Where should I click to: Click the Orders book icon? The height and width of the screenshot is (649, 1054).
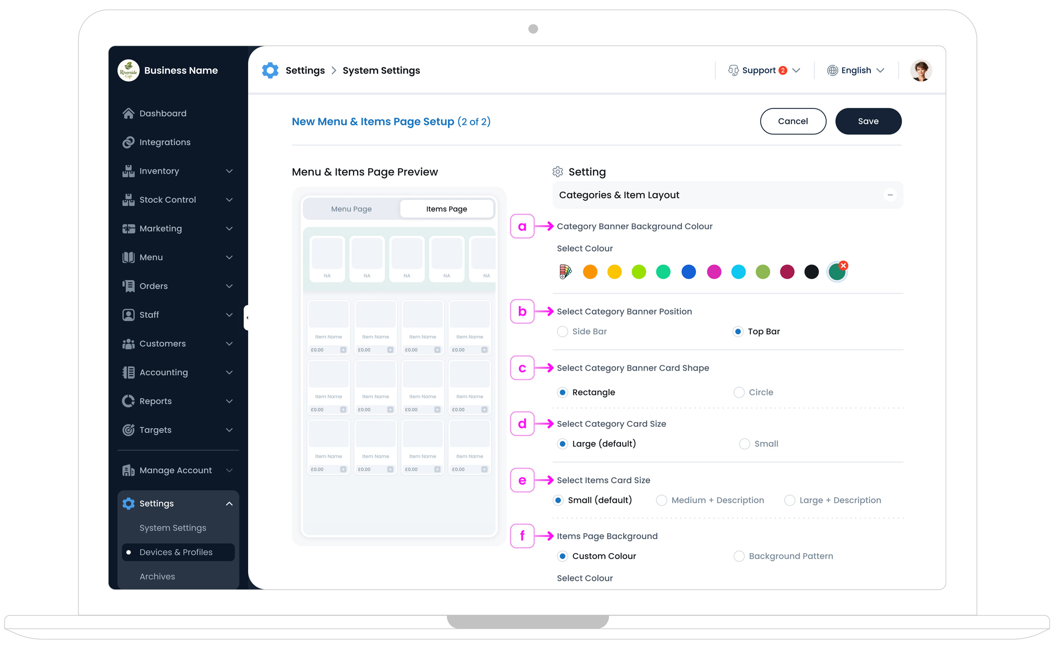(x=129, y=286)
